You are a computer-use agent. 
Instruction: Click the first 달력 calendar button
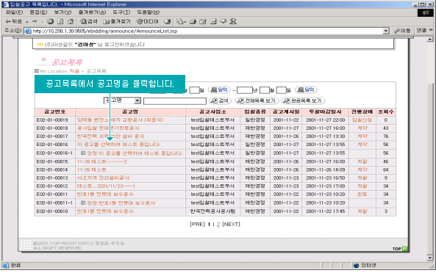pos(219,90)
